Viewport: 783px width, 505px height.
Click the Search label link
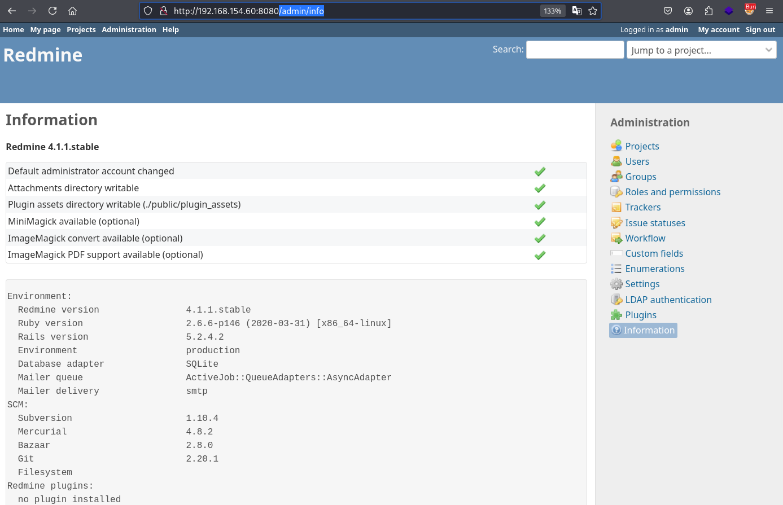pos(507,49)
